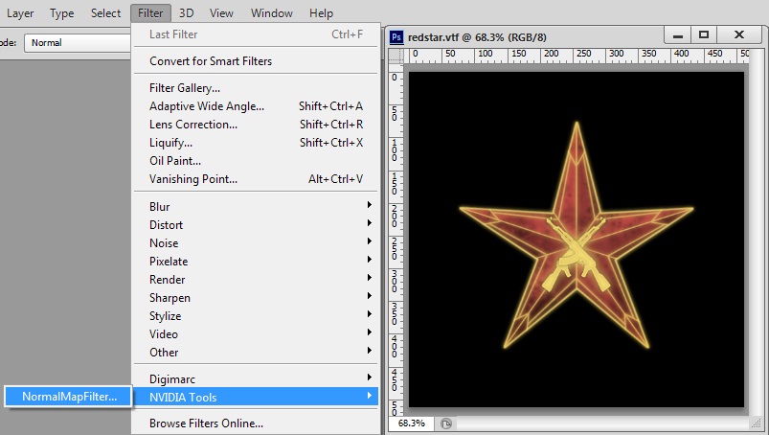Click the horizontal scrollbar of document window
Image resolution: width=769 pixels, height=435 pixels.
(602, 424)
